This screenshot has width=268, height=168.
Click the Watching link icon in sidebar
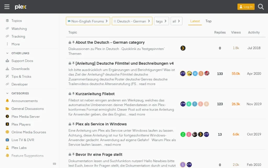tap(7, 28)
